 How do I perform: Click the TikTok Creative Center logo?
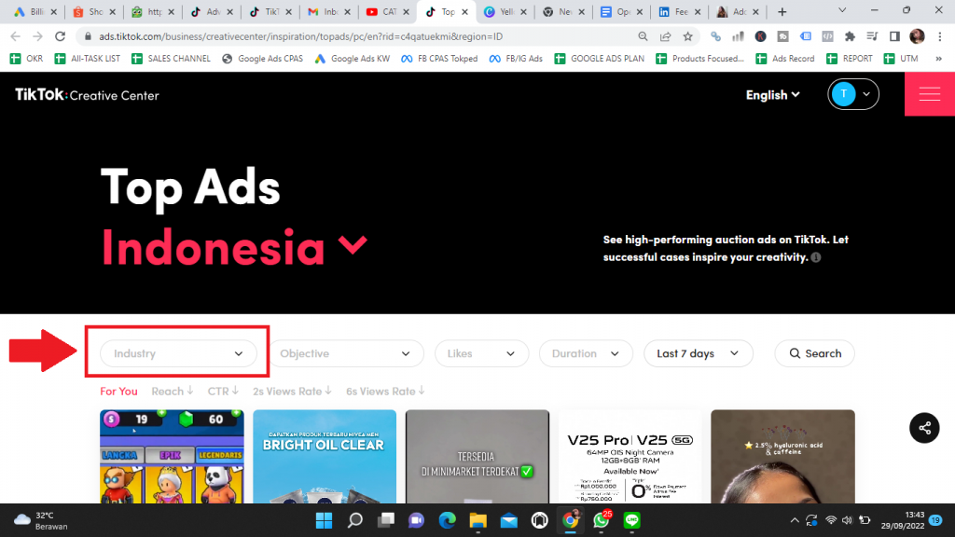click(x=87, y=95)
